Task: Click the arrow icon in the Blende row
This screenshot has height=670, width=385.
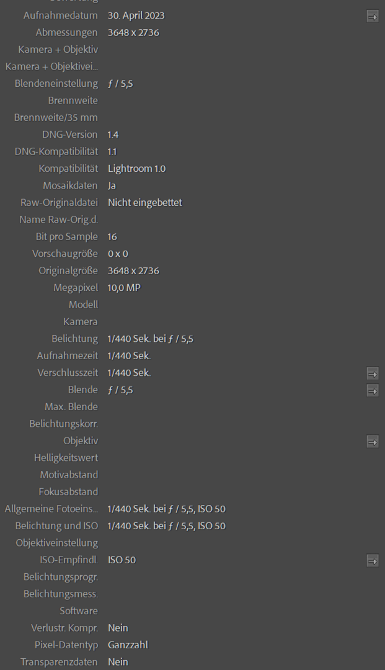Action: 372,390
